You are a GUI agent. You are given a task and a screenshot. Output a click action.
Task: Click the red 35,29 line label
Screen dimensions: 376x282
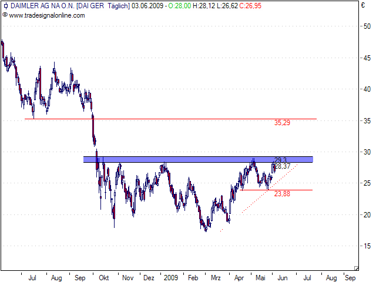point(283,123)
